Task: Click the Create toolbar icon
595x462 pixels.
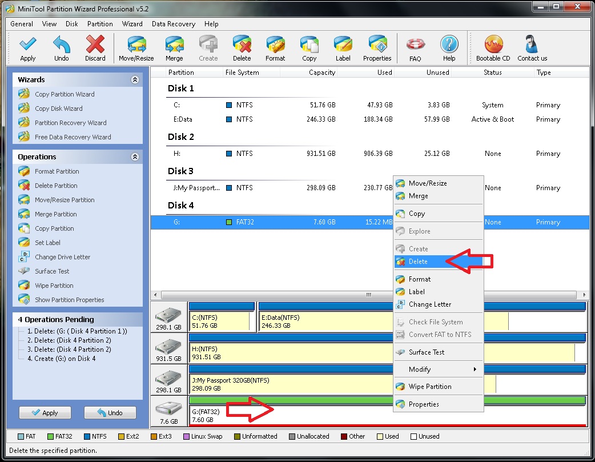Action: tap(208, 48)
